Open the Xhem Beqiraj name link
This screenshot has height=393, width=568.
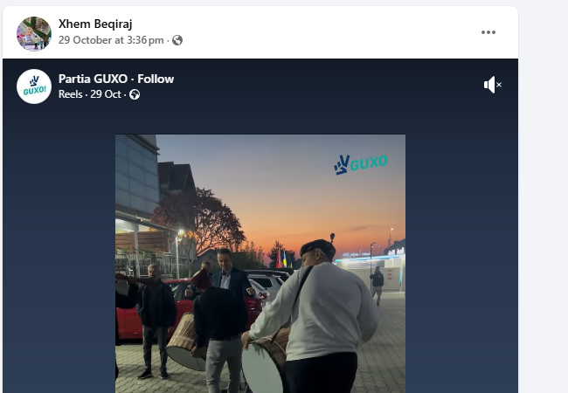click(95, 24)
